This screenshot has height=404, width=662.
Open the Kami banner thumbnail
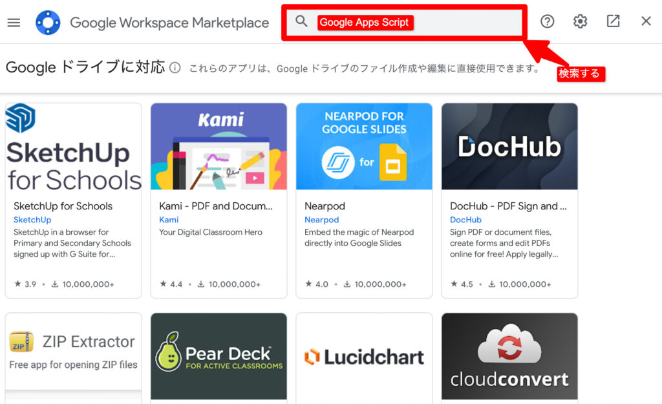click(219, 147)
